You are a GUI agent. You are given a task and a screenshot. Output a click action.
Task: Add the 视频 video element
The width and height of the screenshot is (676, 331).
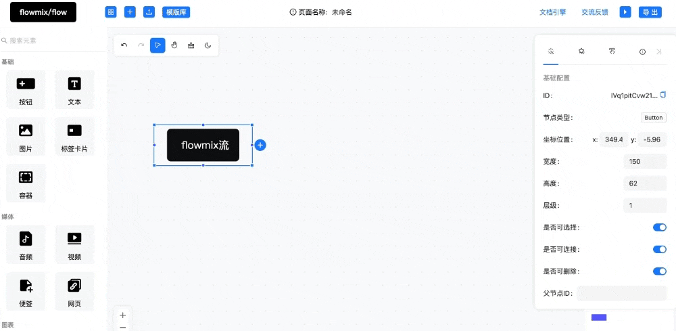[74, 244]
